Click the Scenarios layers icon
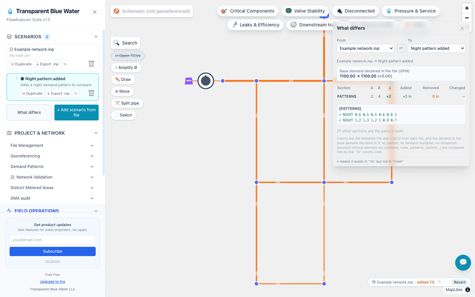Screen dimensions: 475x297 pos(9,37)
